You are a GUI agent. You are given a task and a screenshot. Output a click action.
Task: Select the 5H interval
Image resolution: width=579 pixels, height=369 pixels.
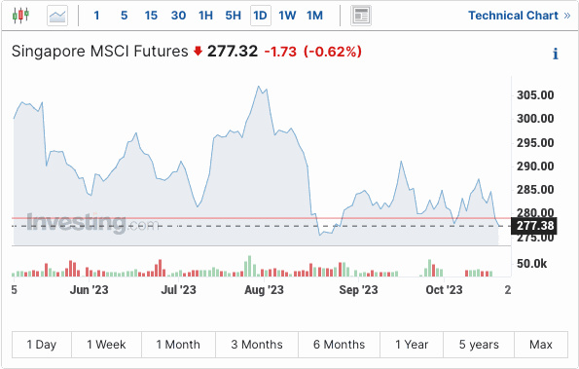pyautogui.click(x=233, y=16)
